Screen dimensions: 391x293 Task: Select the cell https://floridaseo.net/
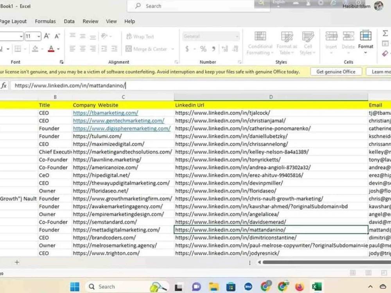(x=123, y=191)
